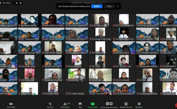The width and height of the screenshot is (177, 109).
Task: Dismiss the waiting room notification
Action: coord(118,6)
